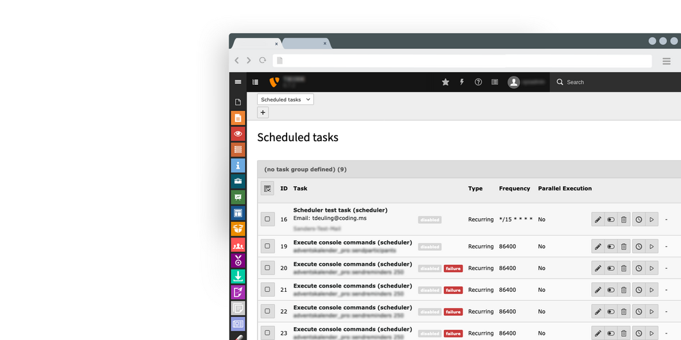Collapse the module menu via hamburger icon
The height and width of the screenshot is (340, 681).
238,82
